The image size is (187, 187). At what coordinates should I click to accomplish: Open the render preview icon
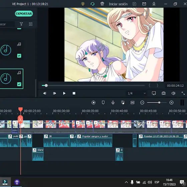point(93,103)
